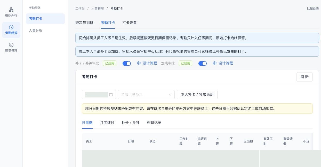Open 组织架构 in the left sidebar
The image size is (321, 167).
pos(11,12)
